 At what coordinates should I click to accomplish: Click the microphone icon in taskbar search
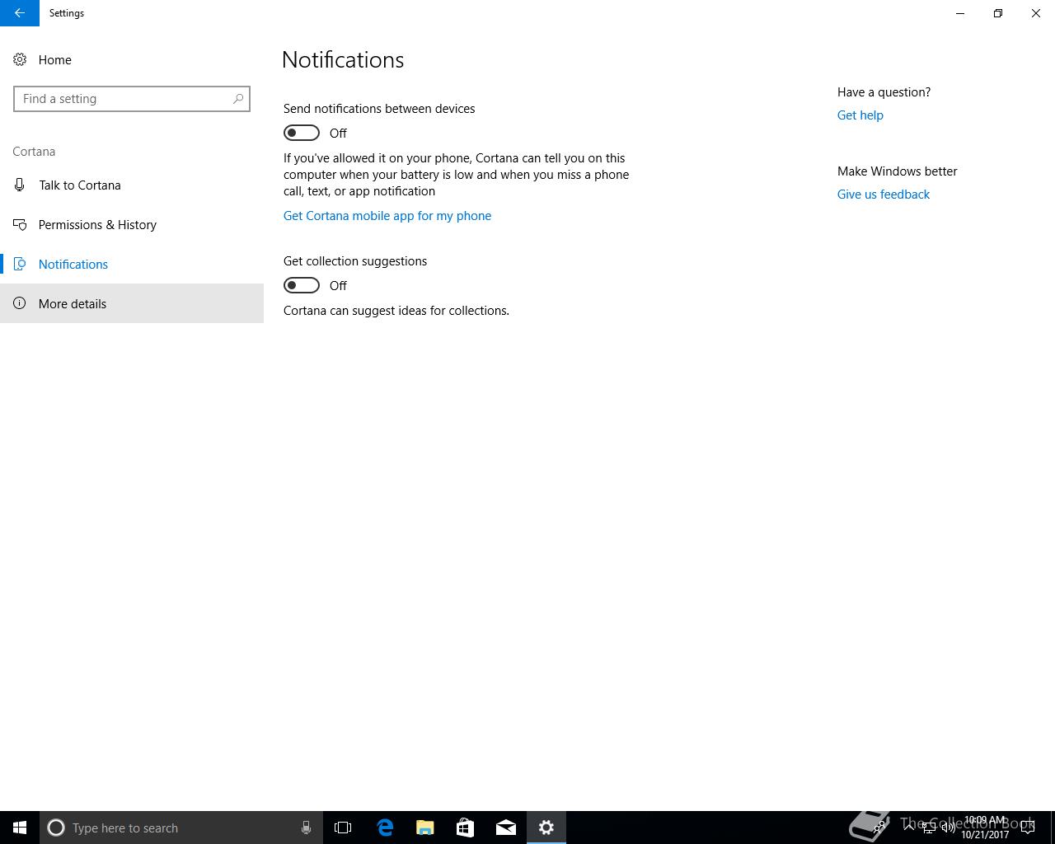click(x=306, y=828)
